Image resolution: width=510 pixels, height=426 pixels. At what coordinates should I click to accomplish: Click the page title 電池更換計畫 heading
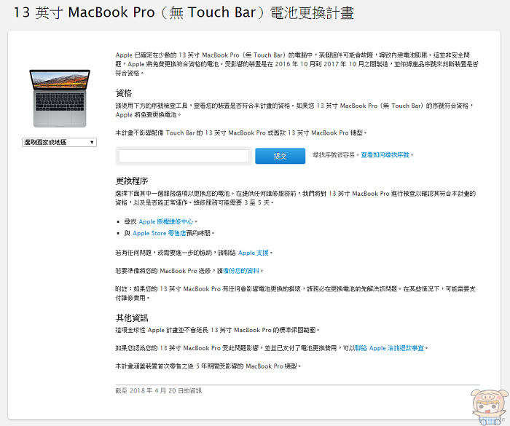184,13
